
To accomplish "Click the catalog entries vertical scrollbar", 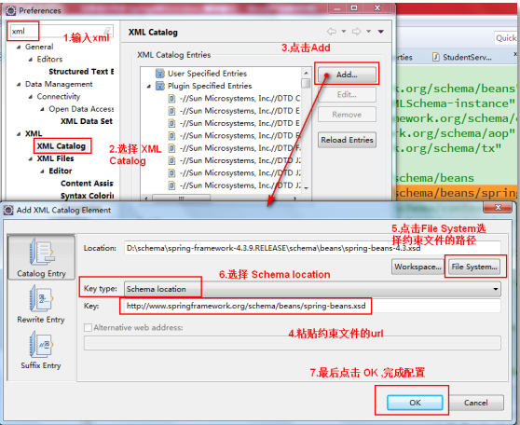I will 306,129.
